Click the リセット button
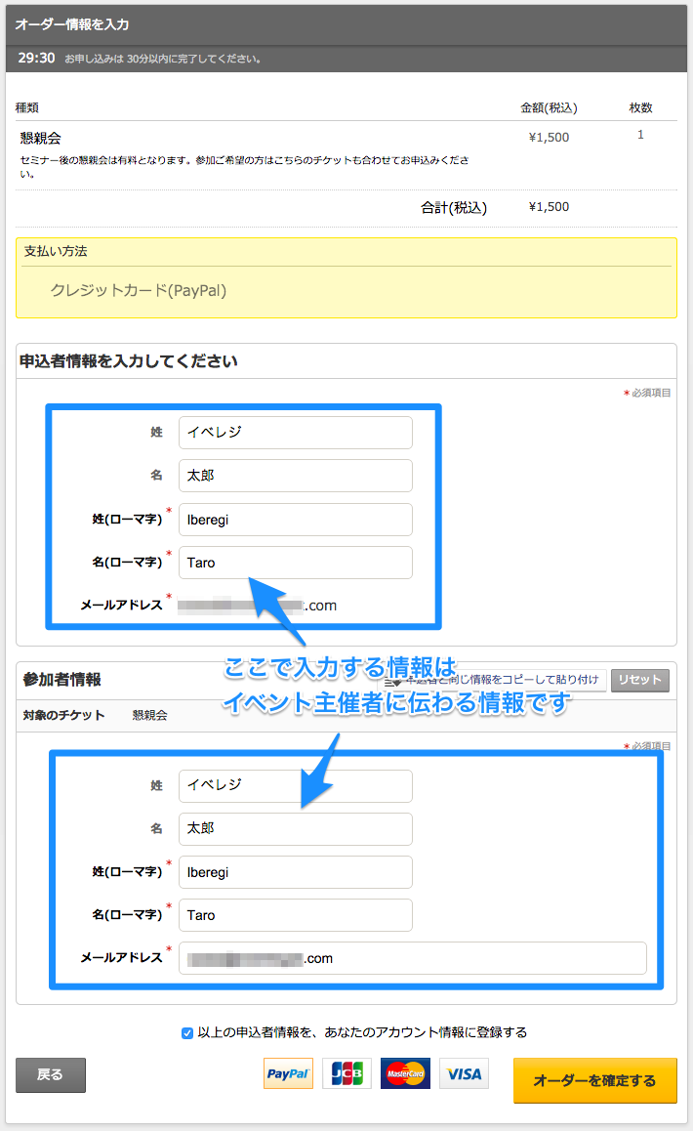 [639, 680]
